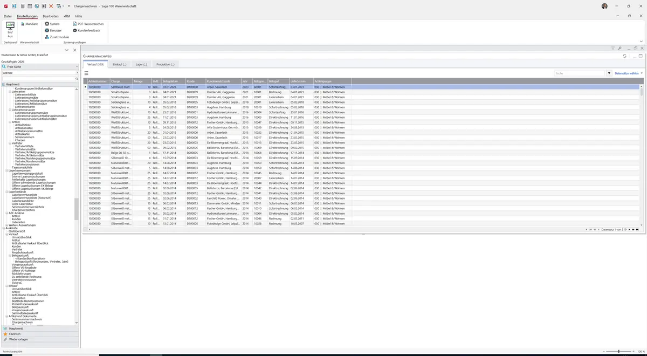Open Wiedervorlagen pane
647x356 pixels.
click(39, 339)
